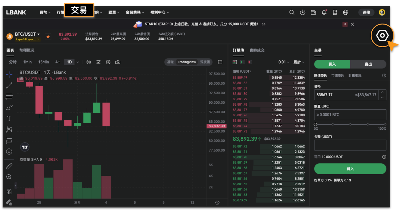Expand chart to fullscreen
This screenshot has width=401, height=211.
(x=220, y=62)
